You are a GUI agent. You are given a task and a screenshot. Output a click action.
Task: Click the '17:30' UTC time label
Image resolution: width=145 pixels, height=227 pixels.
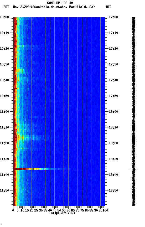113,64
